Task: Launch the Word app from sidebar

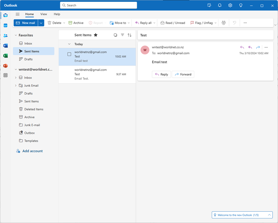Action: 5,46
